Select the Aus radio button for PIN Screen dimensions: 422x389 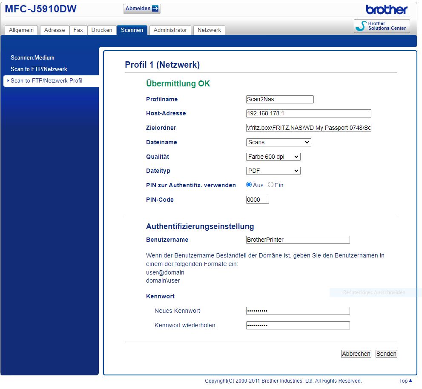pos(249,185)
